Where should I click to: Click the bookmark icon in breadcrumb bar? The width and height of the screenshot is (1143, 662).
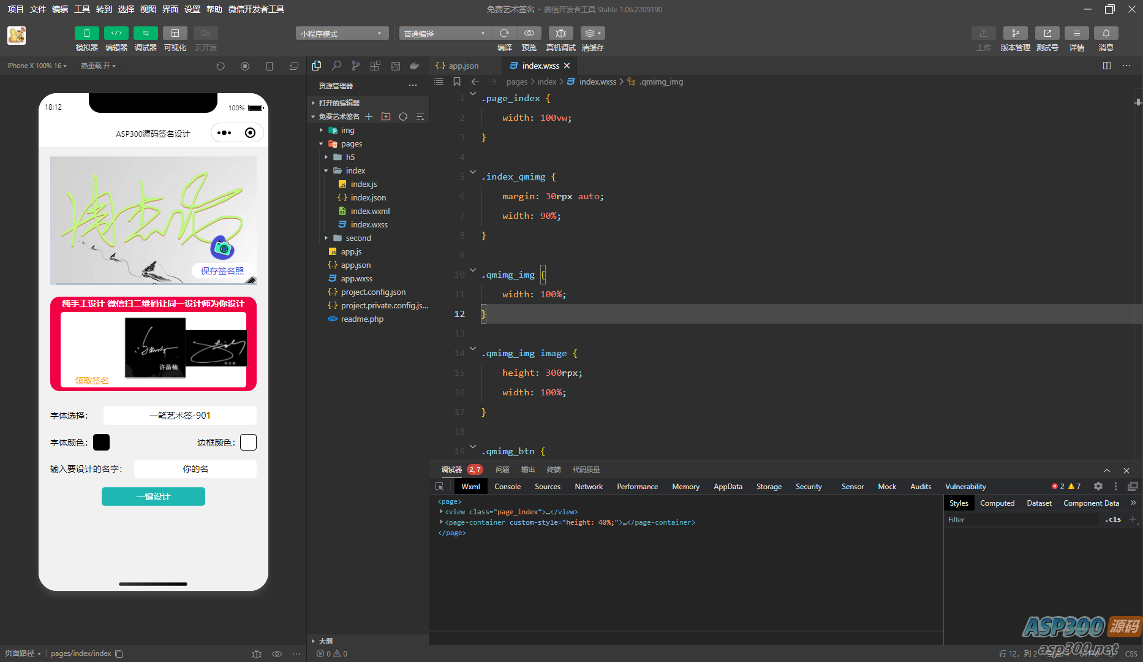(x=457, y=82)
